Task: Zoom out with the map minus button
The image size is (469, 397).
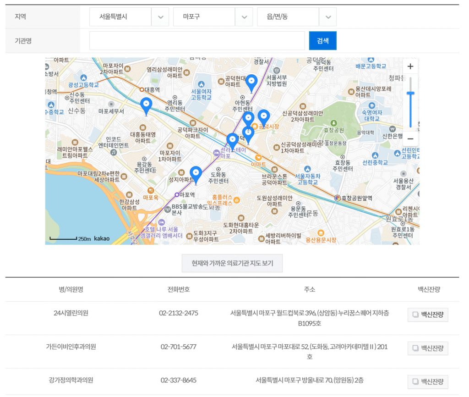Action: pos(410,138)
